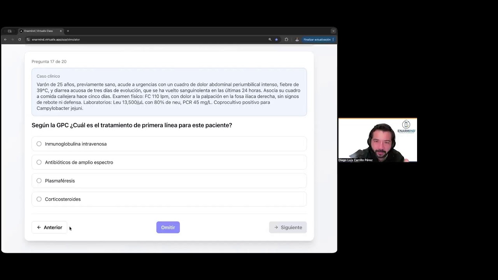Choose the Plasmaféresis radio option
The height and width of the screenshot is (280, 498).
point(39,180)
